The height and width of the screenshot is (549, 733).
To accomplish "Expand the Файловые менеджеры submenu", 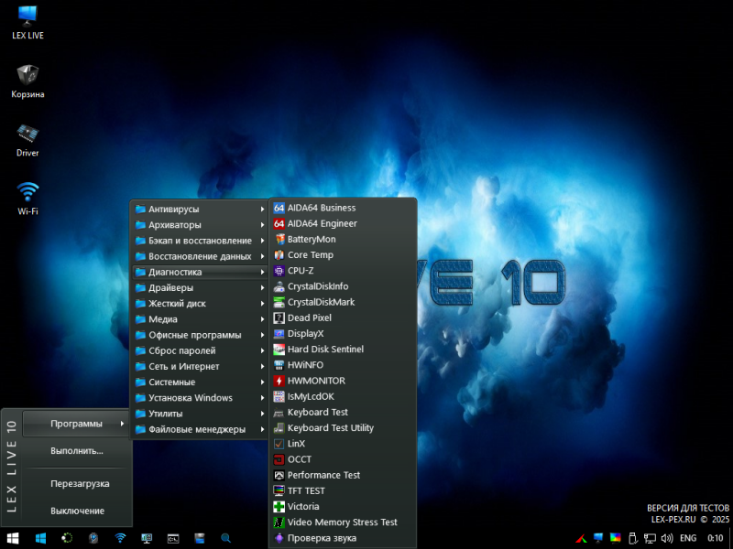I will (x=196, y=429).
